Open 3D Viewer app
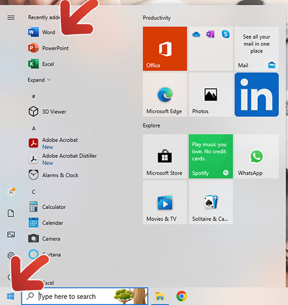Screen dimensions: 288x305 pos(48,112)
